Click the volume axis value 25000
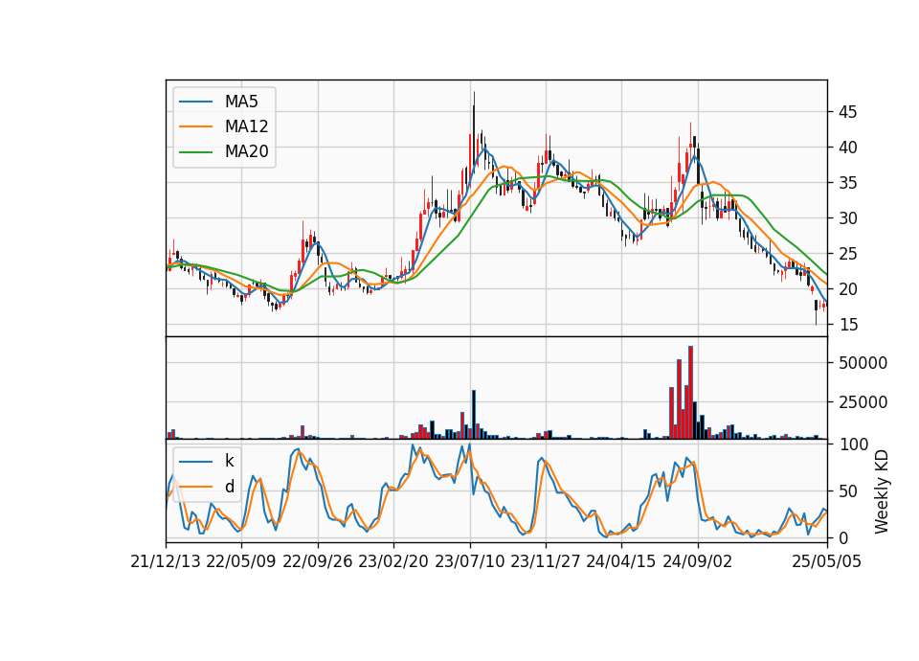Screen dimensions: 919x661 (x=863, y=402)
